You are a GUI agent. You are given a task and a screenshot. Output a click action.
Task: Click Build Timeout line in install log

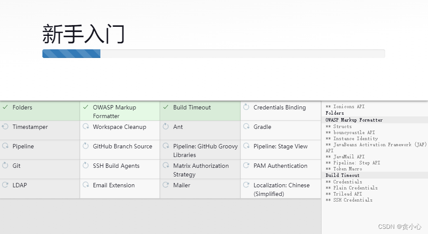click(x=342, y=175)
